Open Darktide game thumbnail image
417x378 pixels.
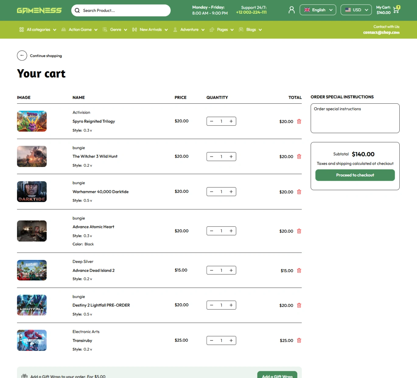coord(32,192)
